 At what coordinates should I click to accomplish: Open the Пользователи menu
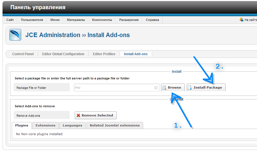point(32,20)
